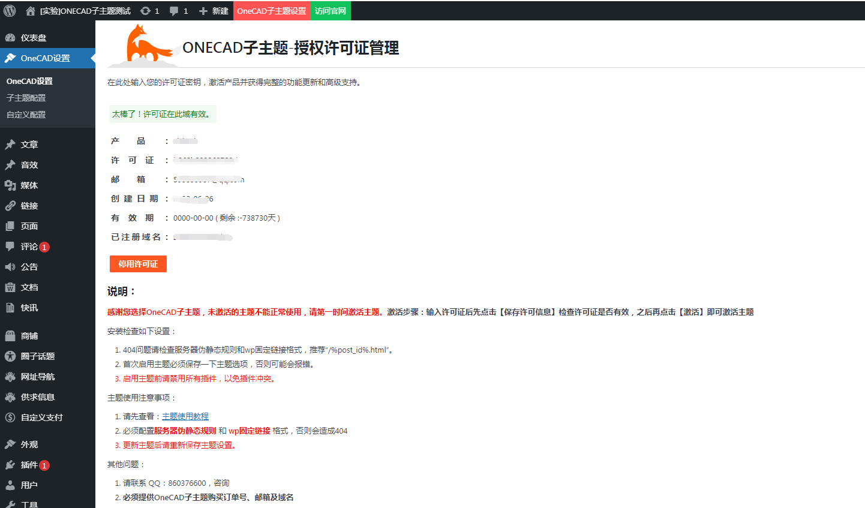Click the orange 停用许可证 button
The width and height of the screenshot is (865, 508).
coord(138,264)
